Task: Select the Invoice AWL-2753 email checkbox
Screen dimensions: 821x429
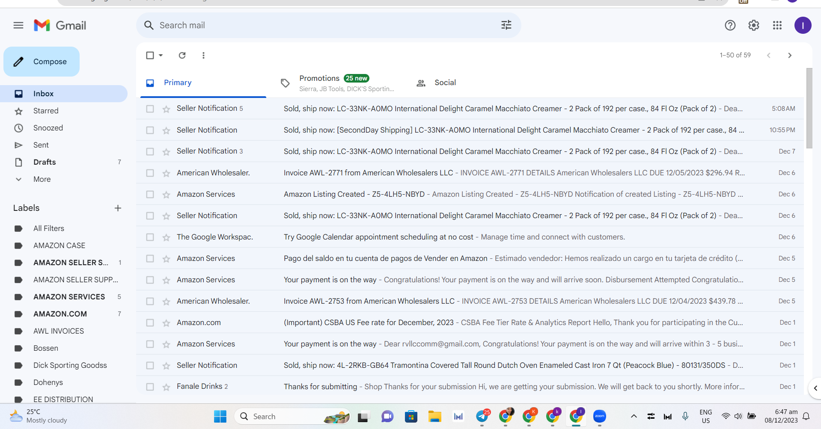Action: pos(150,301)
